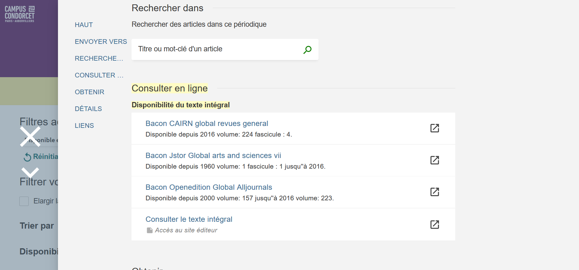Open external link icon for Bacon Openedition
Image resolution: width=579 pixels, height=270 pixels.
point(434,192)
